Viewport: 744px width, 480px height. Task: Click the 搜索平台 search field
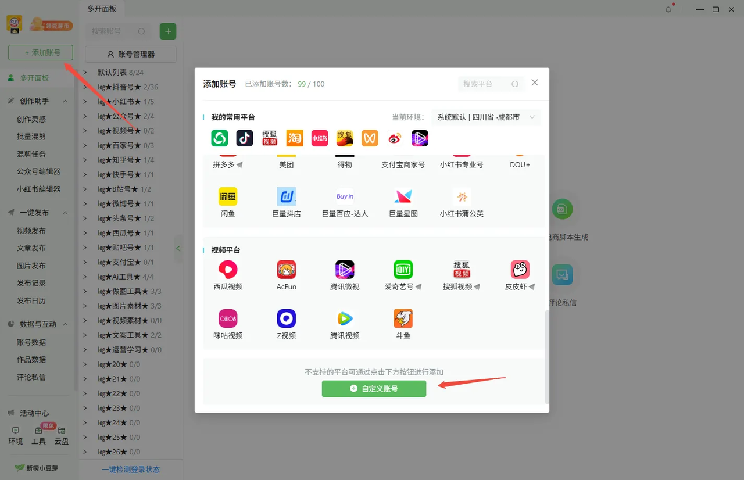tap(491, 84)
